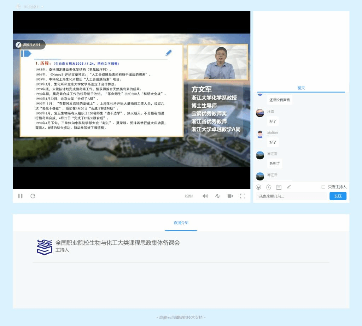Open the emoji picker in chat
This screenshot has width=362, height=326.
coord(259,187)
